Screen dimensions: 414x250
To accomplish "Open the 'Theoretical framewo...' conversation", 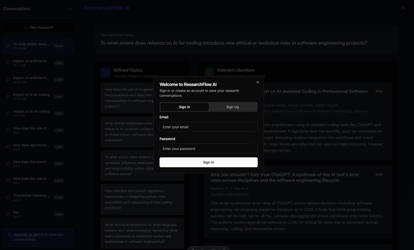I will tap(39, 198).
